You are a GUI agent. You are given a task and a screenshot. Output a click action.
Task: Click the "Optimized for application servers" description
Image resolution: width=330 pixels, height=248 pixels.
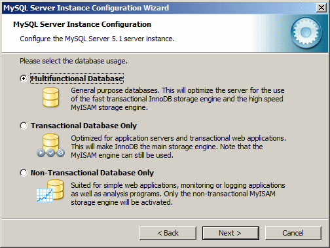pos(178,147)
